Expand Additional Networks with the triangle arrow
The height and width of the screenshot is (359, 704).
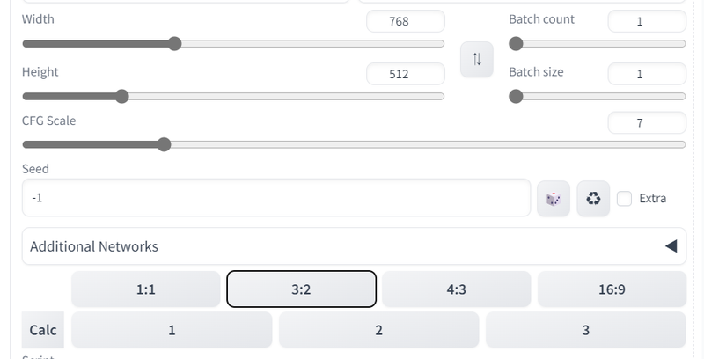(671, 245)
